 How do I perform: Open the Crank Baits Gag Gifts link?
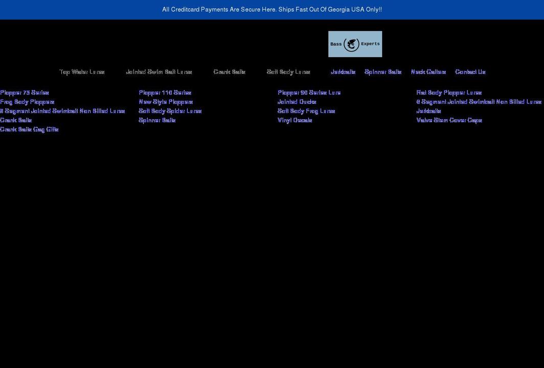(29, 129)
